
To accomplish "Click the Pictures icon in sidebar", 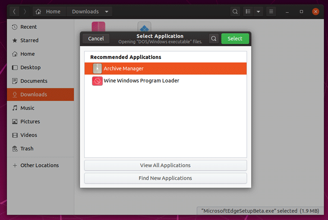I will pos(14,122).
